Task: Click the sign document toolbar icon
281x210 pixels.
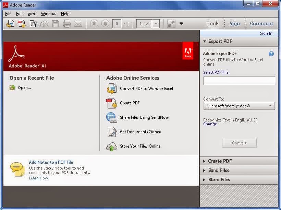Action: pos(33,24)
